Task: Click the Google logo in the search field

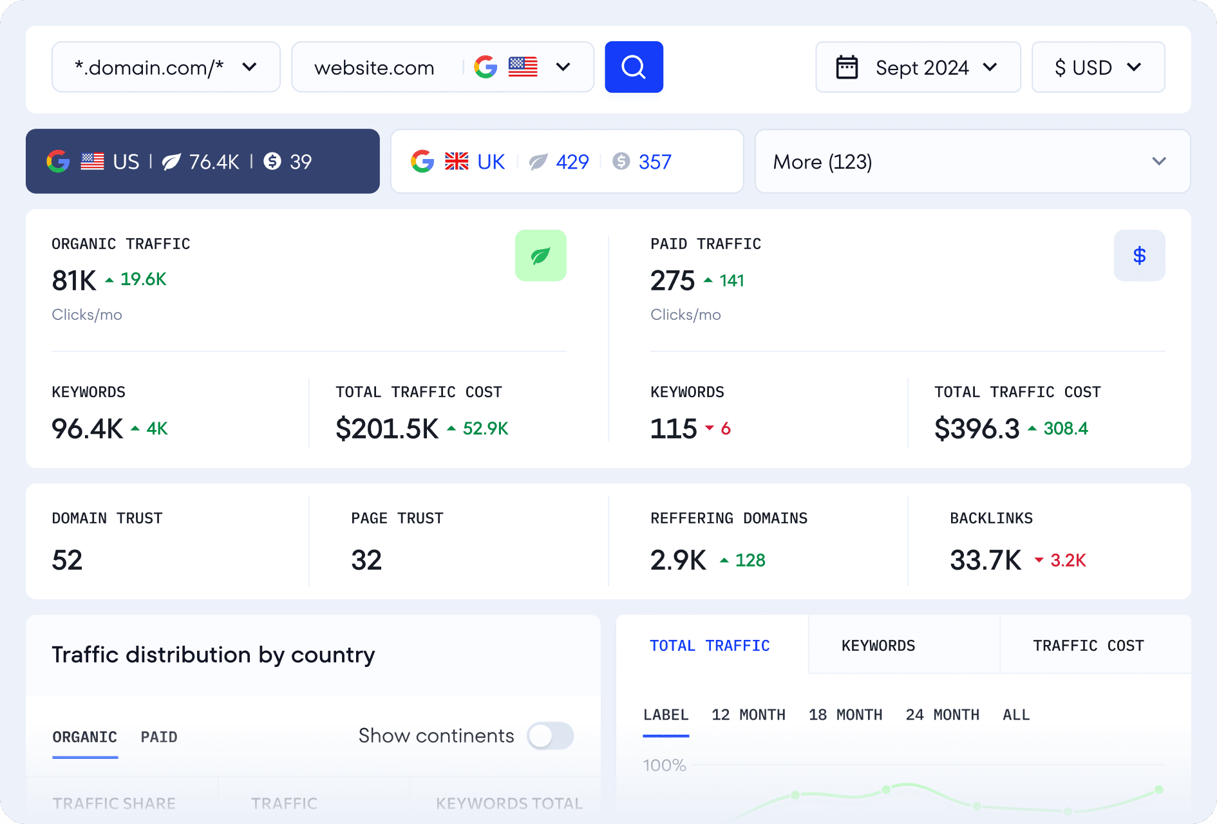Action: [486, 67]
